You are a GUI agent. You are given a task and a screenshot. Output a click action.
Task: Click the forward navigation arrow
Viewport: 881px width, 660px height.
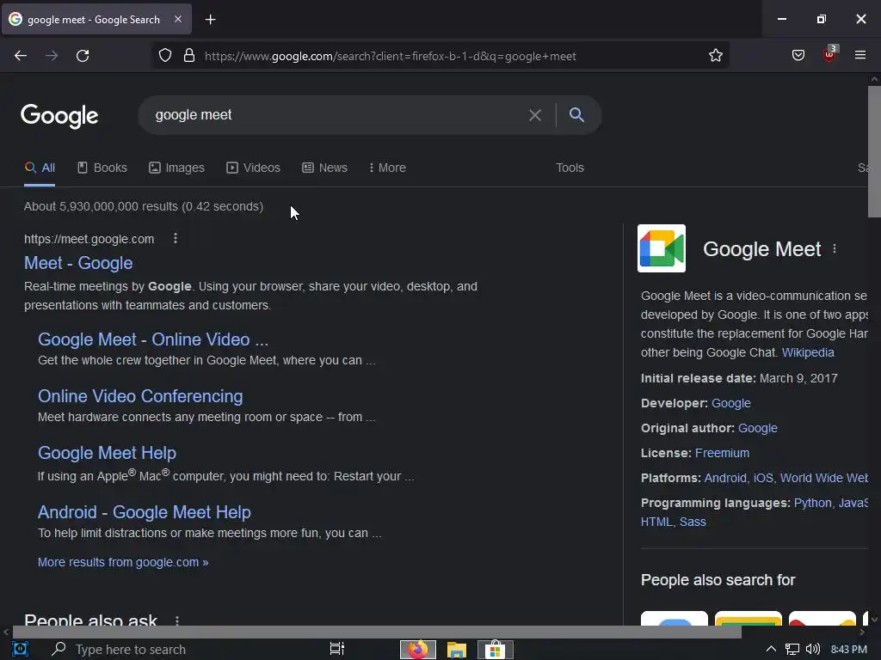[52, 56]
